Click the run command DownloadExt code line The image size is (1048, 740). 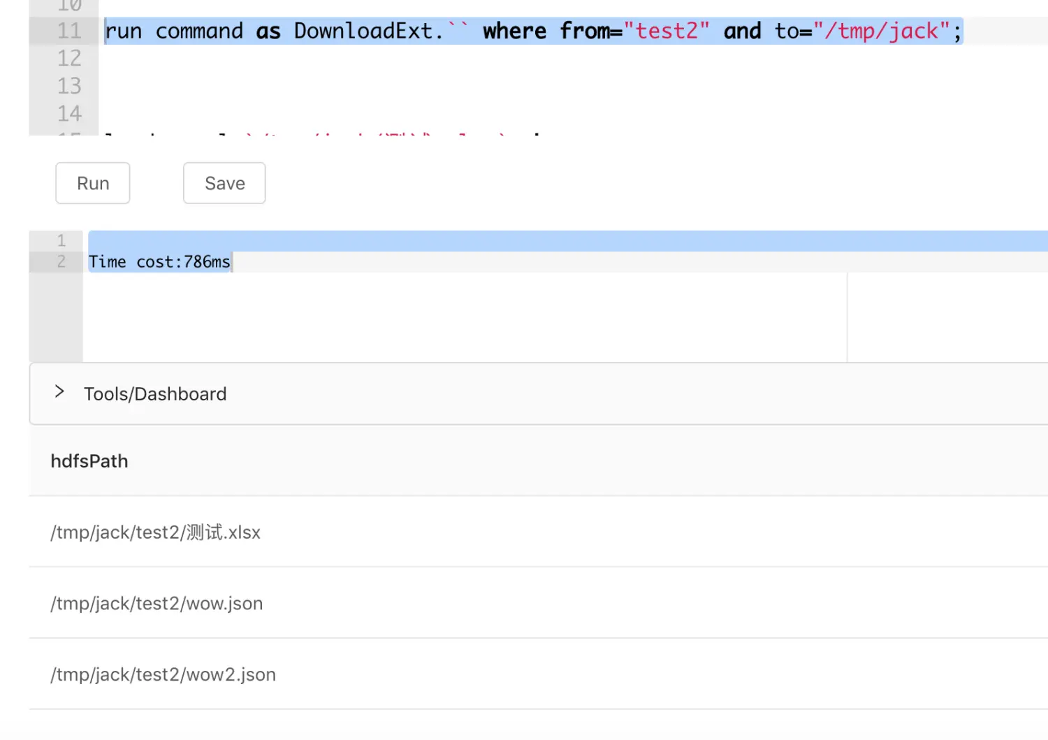click(x=533, y=31)
